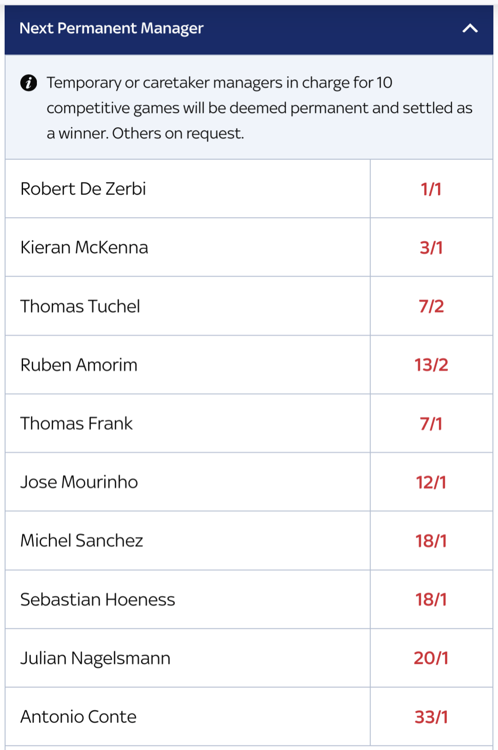Click the Next Permanent Manager header title
498x750 pixels.
pyautogui.click(x=111, y=29)
